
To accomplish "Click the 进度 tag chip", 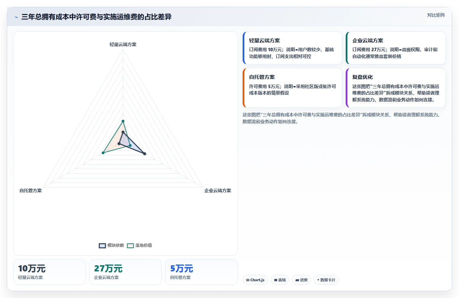I will (301, 280).
